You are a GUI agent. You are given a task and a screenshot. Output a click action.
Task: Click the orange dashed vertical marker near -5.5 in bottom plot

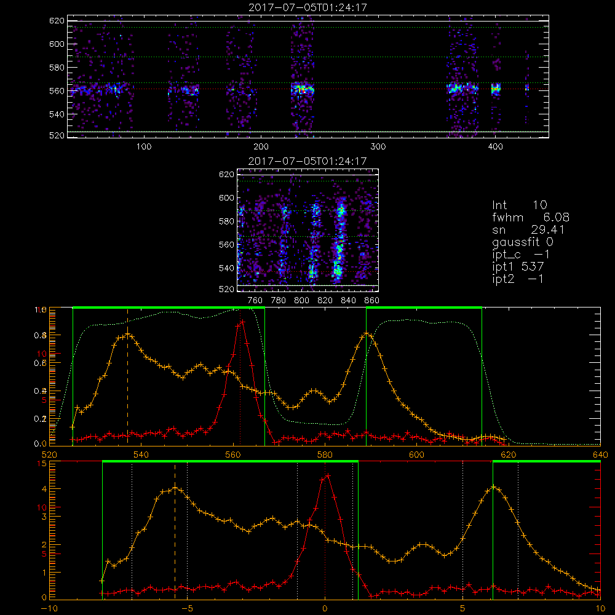pos(175,531)
